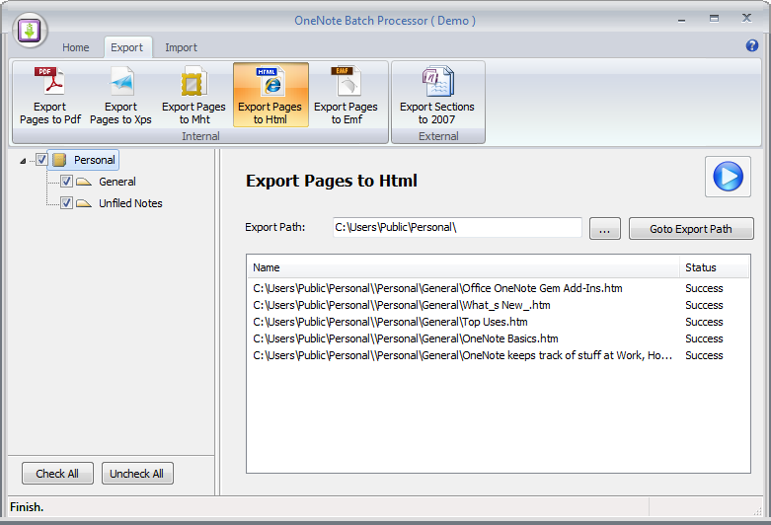Open the application menu orb

[30, 30]
